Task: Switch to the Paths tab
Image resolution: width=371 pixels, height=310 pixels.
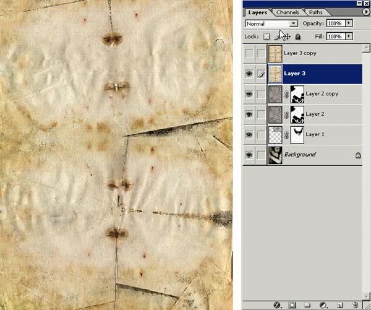Action: 315,12
